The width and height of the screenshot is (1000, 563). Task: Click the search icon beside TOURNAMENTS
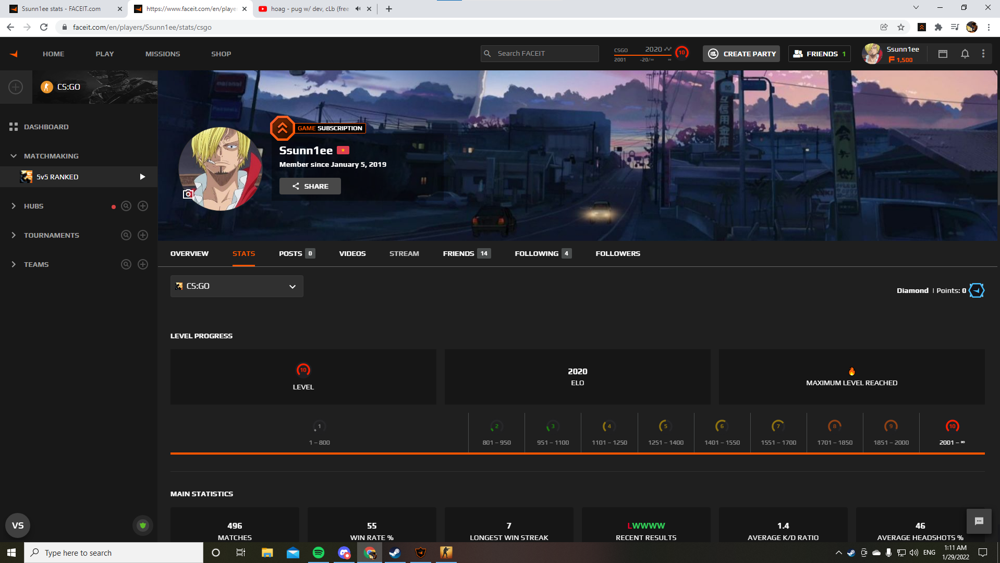pos(126,235)
